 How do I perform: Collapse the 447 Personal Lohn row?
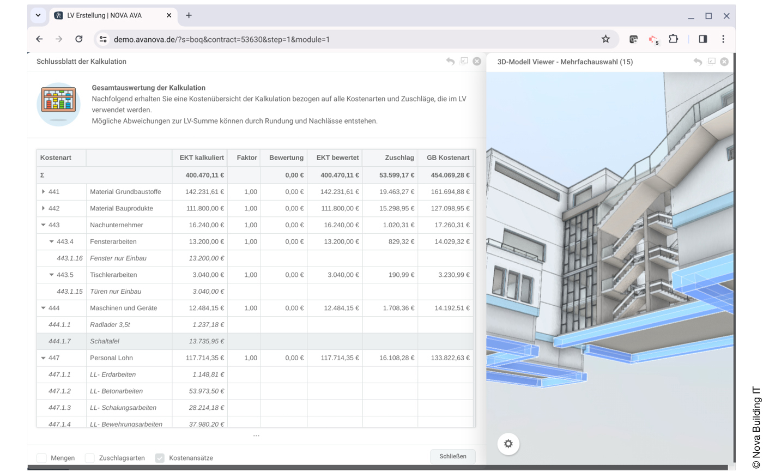[43, 358]
